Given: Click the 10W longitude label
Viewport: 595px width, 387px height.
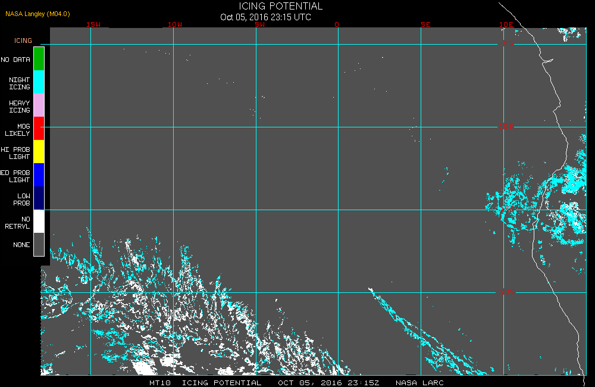Looking at the screenshot, I should coord(175,24).
